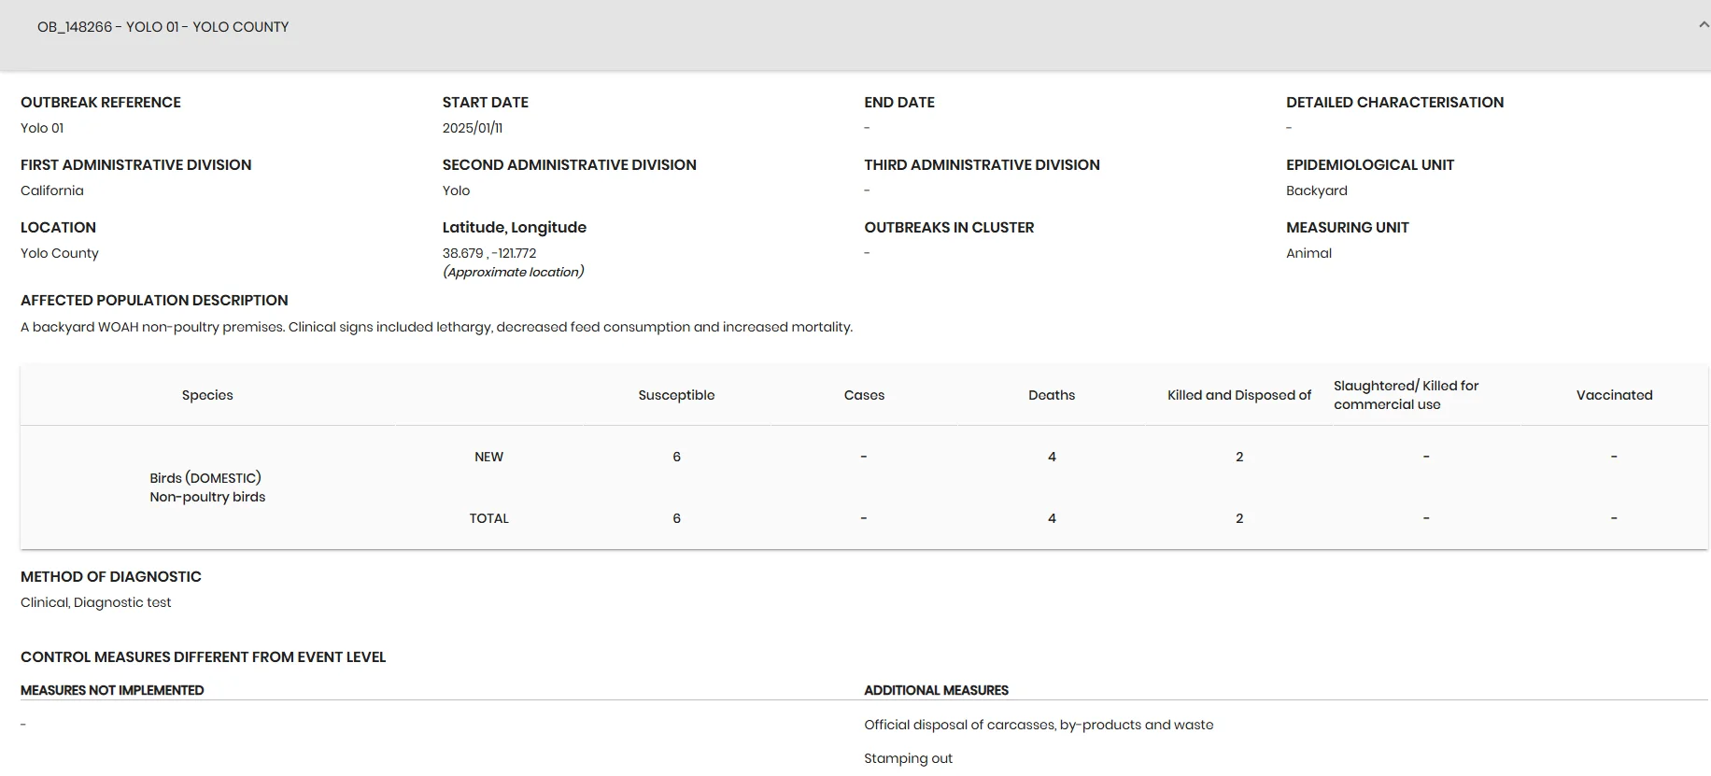Select the measuring unit value Animal
1711x776 pixels.
pos(1309,253)
